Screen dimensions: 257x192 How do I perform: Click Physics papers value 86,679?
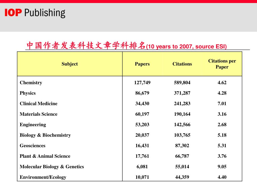click(142, 93)
